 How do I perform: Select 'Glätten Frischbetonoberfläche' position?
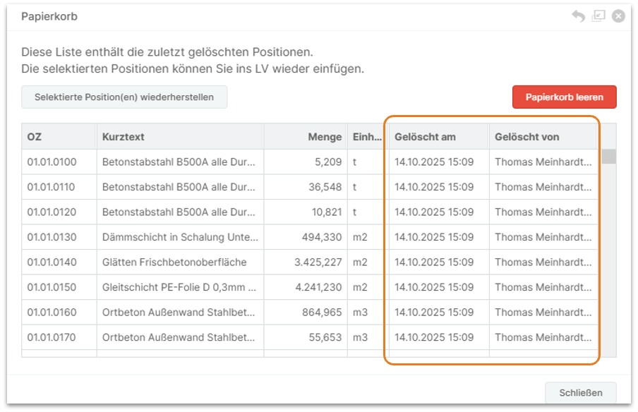point(174,262)
